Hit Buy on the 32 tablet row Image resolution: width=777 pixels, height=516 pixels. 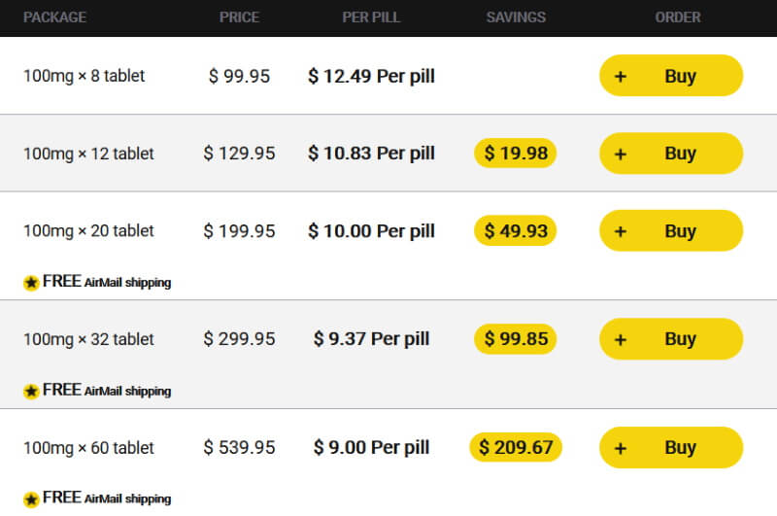671,339
